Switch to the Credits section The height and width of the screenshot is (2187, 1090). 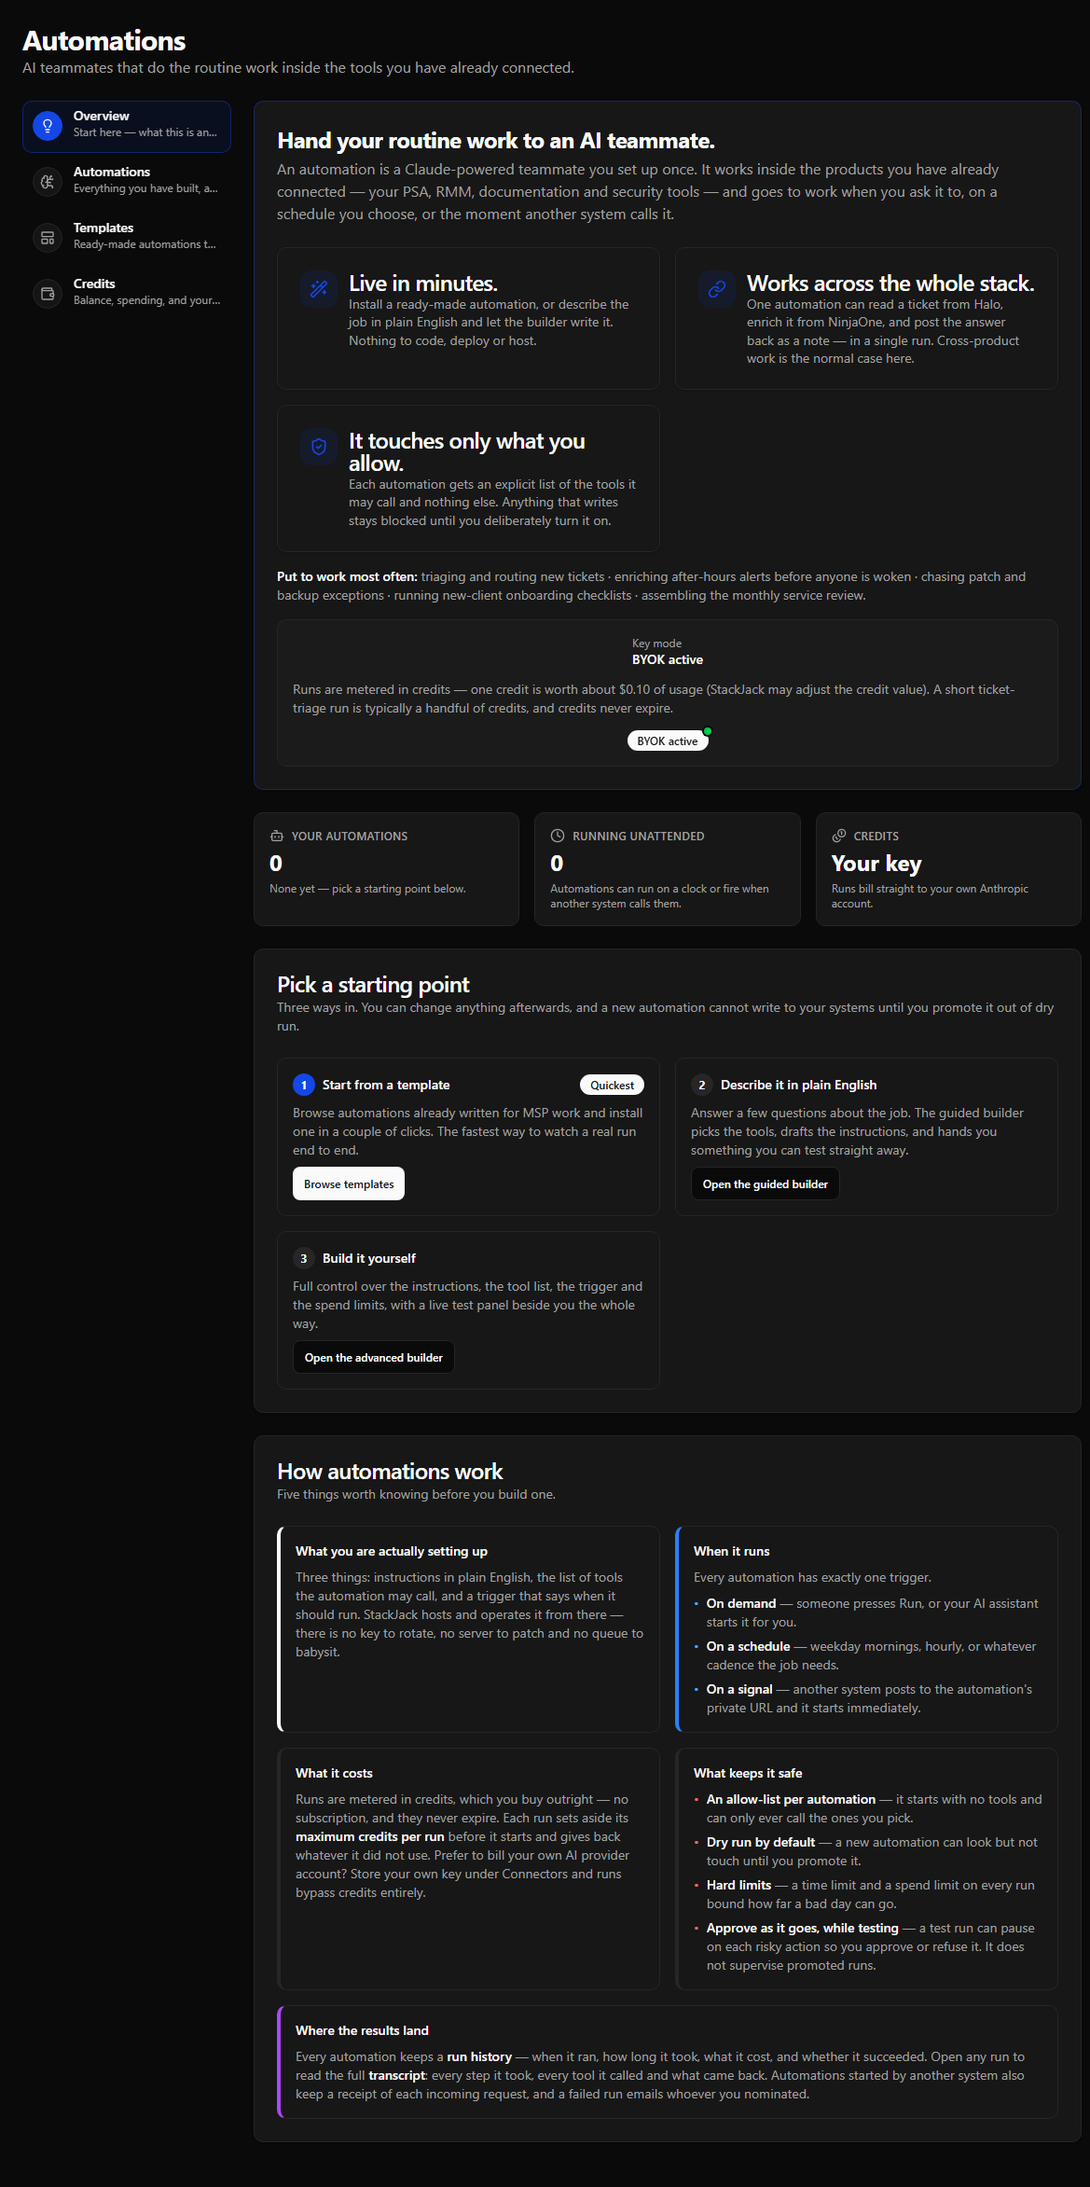point(127,293)
